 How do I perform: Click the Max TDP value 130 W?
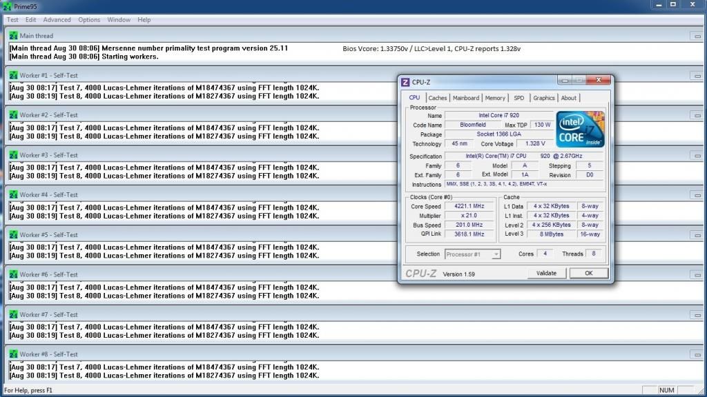tap(542, 125)
